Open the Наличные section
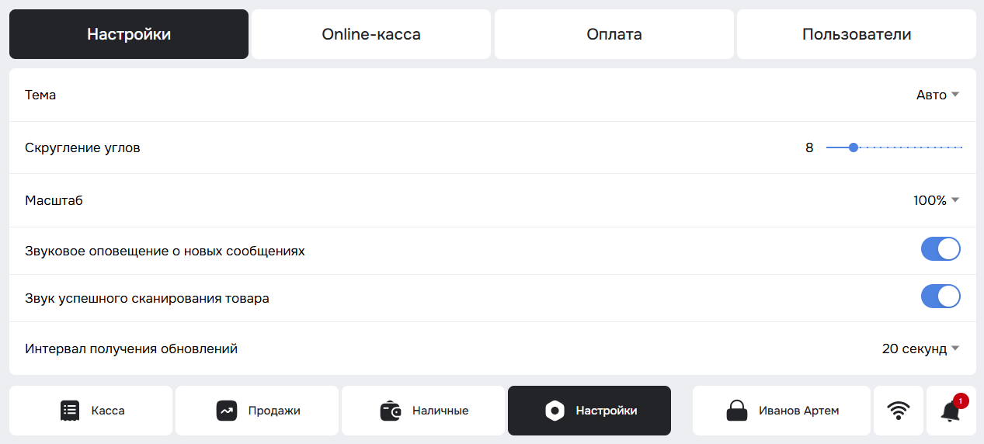Viewport: 984px width, 444px height. pyautogui.click(x=423, y=411)
